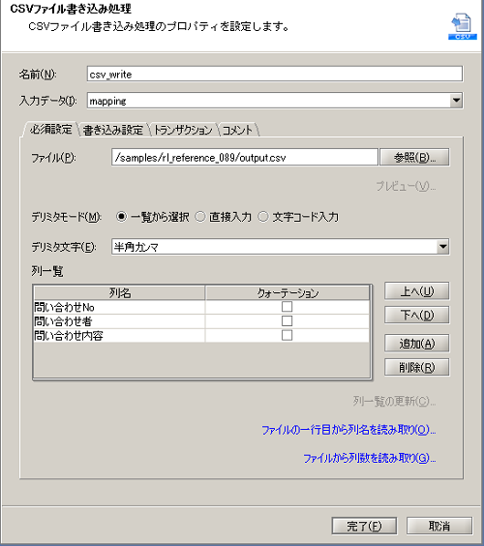
Task: Click ファイルから列数を読み取り link
Action: (x=370, y=458)
